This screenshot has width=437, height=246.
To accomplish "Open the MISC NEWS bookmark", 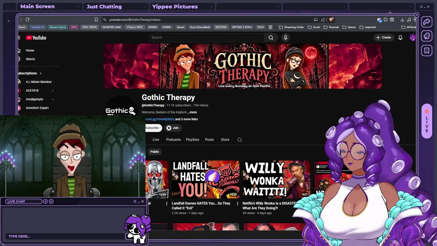I will [x=89, y=27].
